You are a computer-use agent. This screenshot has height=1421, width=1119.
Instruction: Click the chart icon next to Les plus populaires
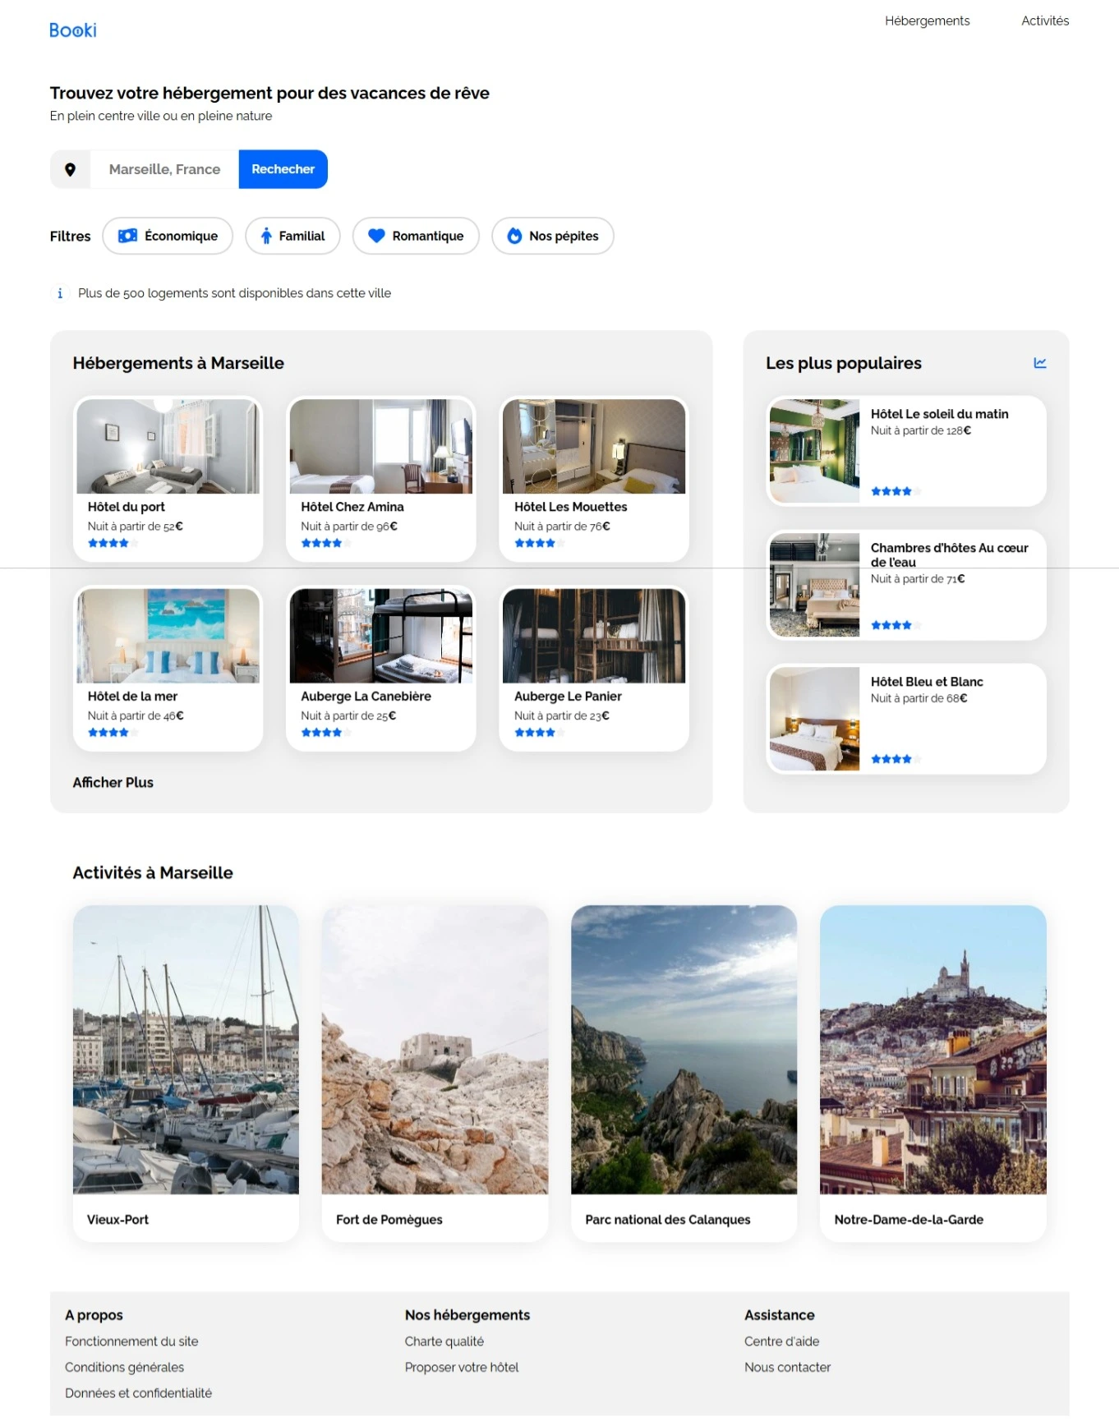point(1040,363)
